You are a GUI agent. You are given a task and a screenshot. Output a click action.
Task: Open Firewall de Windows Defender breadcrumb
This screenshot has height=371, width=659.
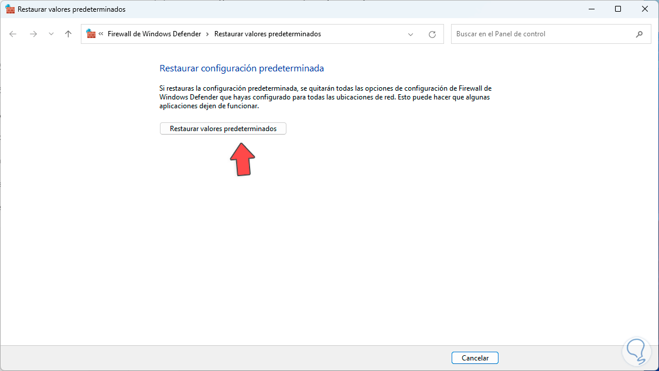coord(154,34)
